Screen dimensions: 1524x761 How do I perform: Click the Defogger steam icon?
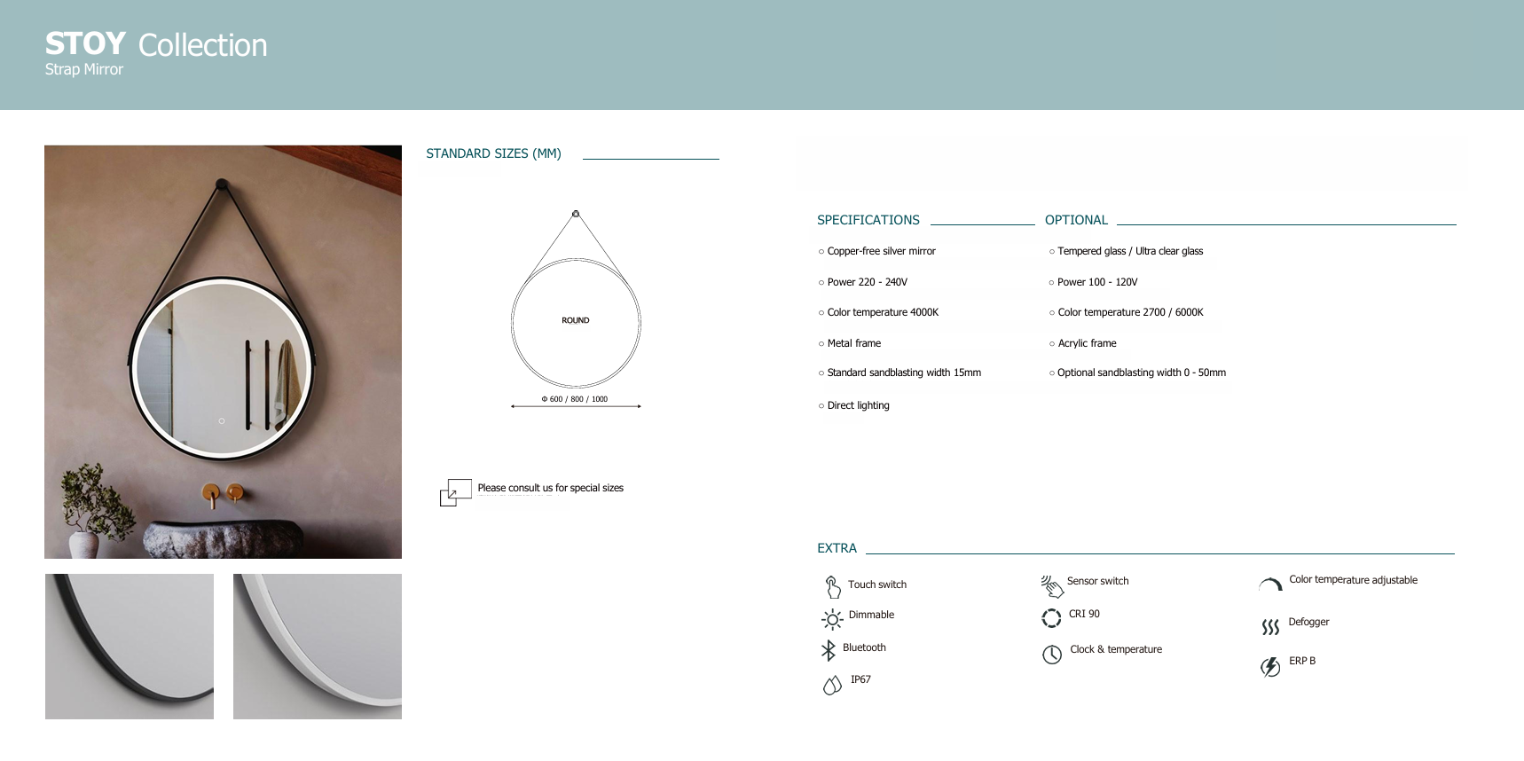point(1270,627)
